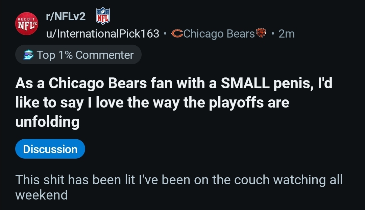
Task: Click the sunglasses icon in commenter badge
Action: 28,55
